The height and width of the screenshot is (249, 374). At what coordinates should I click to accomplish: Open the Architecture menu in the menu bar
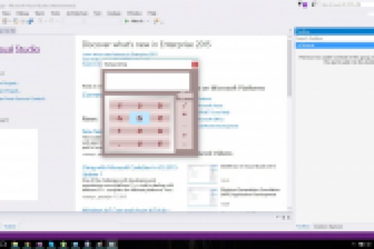(x=77, y=13)
